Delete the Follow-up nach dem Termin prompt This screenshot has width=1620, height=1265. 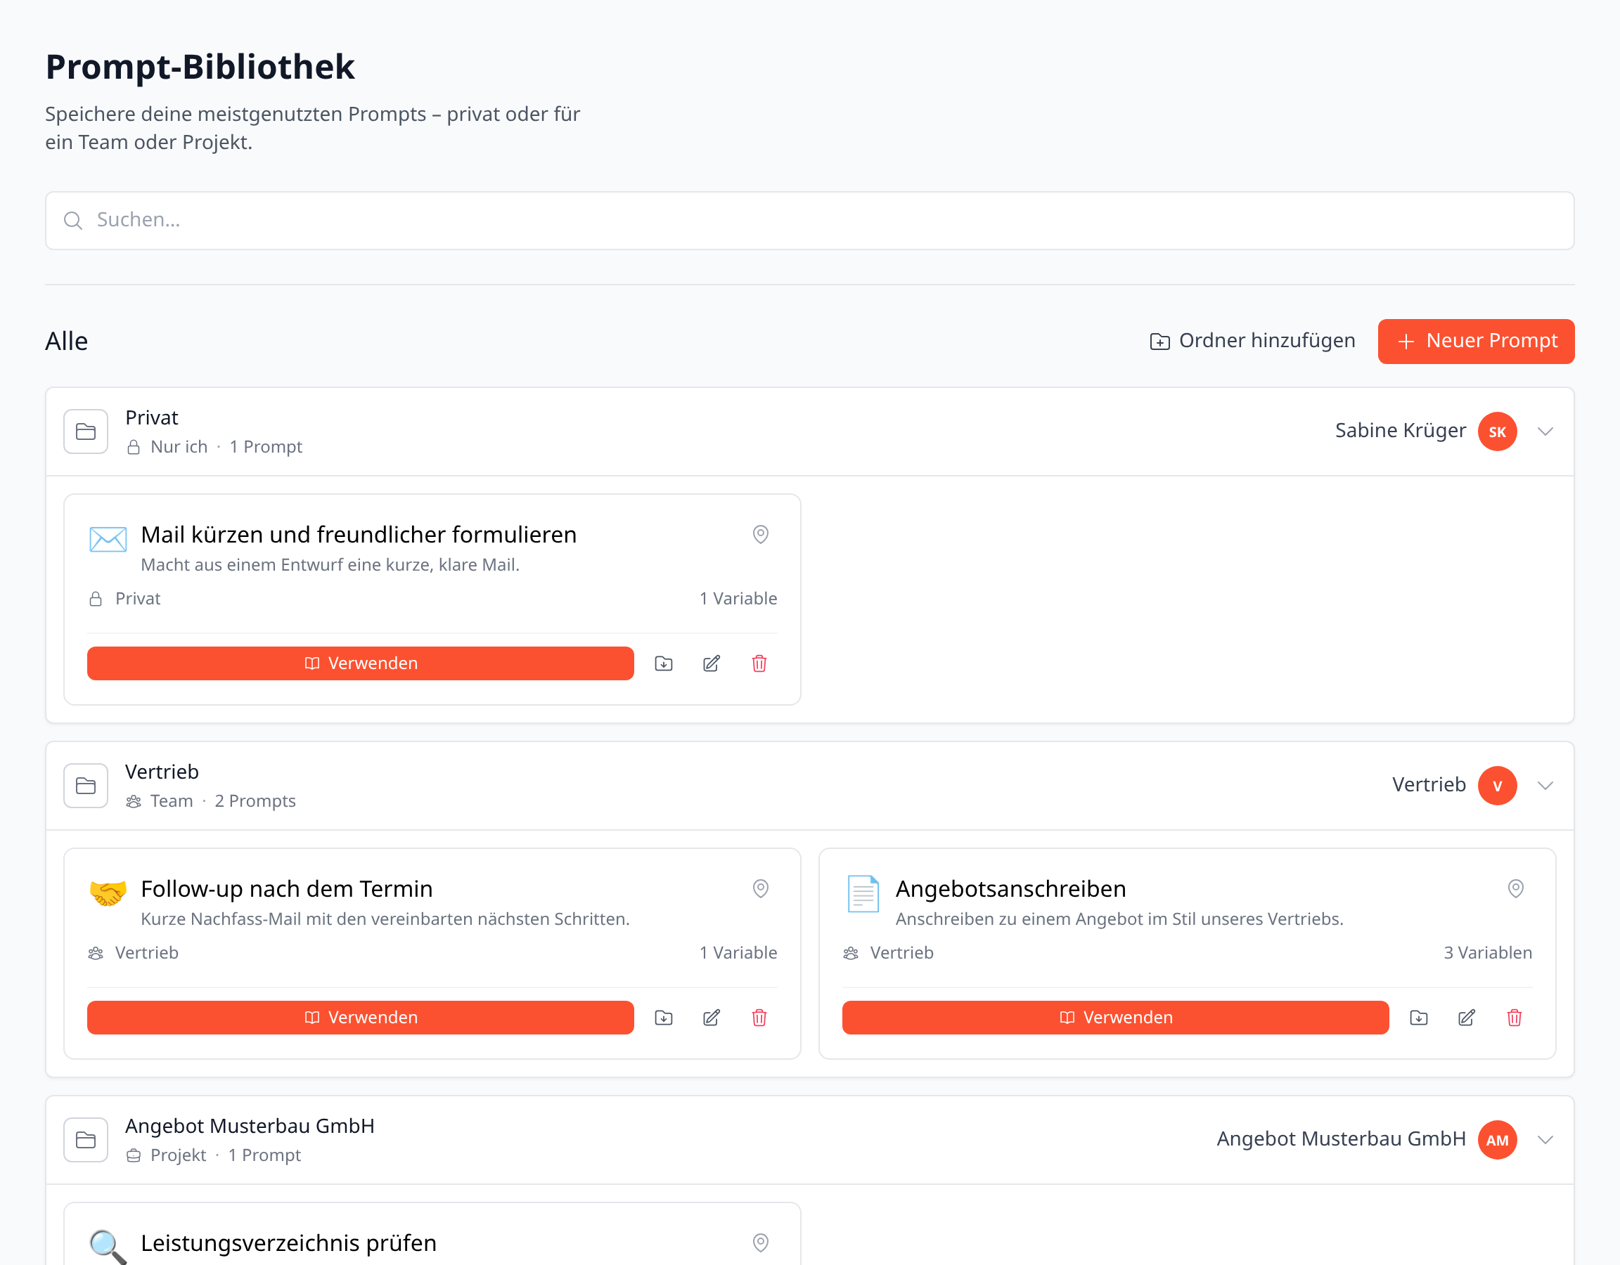pyautogui.click(x=759, y=1018)
